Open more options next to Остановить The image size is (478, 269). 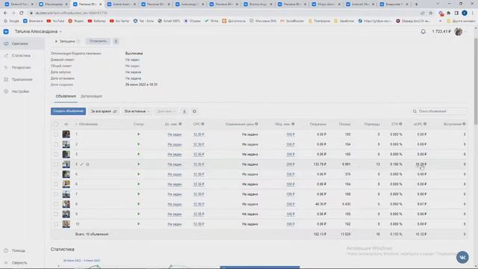[x=116, y=41]
